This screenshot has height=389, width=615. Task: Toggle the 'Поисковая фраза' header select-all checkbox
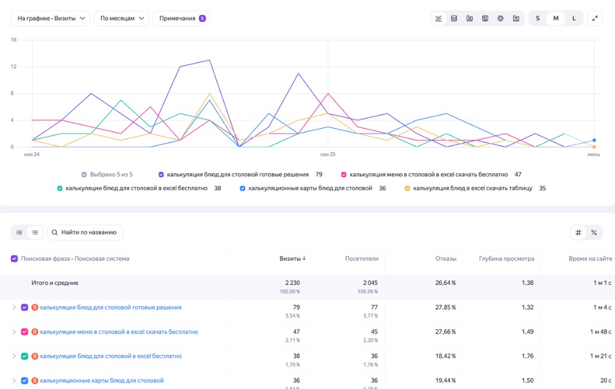14,259
